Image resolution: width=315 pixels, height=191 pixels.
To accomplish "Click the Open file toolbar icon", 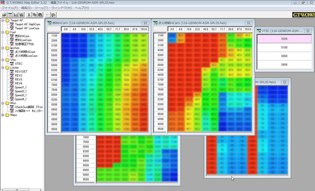I will (4, 15).
